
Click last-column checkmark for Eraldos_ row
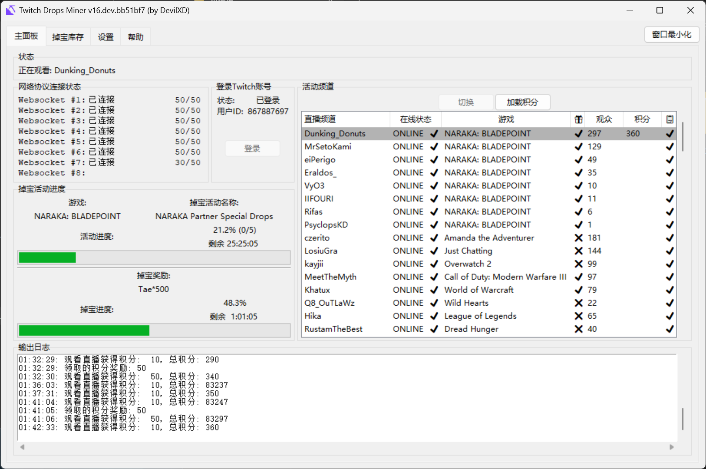click(670, 173)
